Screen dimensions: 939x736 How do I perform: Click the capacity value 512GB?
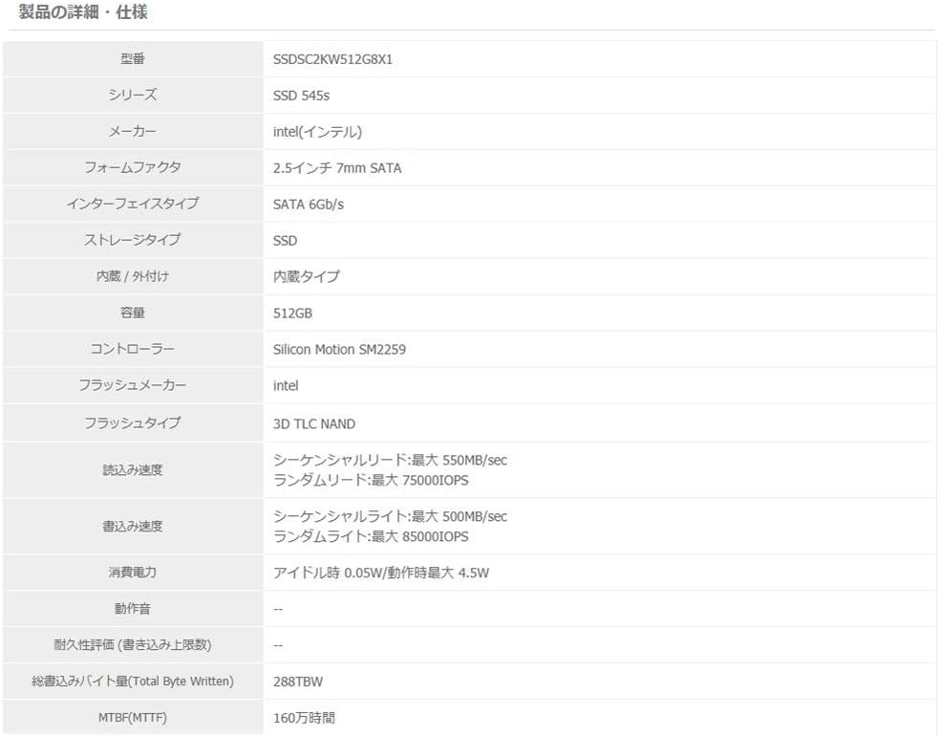(293, 314)
